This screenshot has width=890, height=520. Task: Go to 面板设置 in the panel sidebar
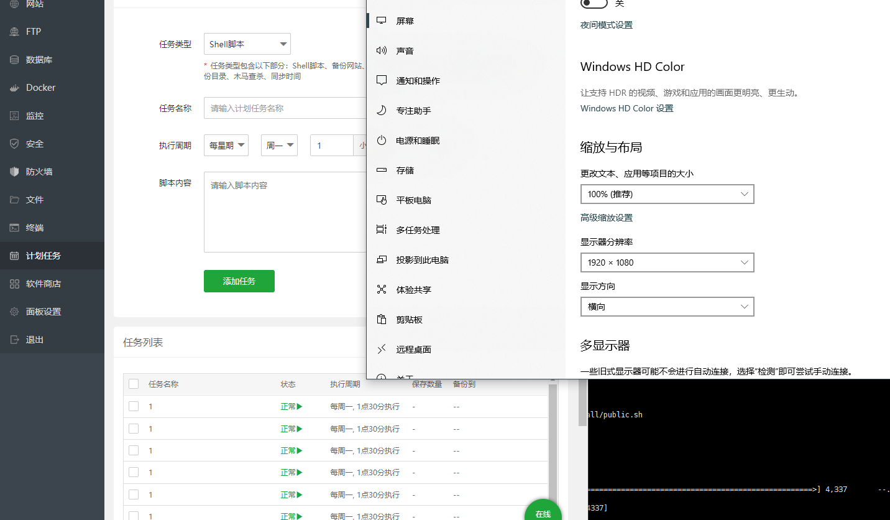44,312
